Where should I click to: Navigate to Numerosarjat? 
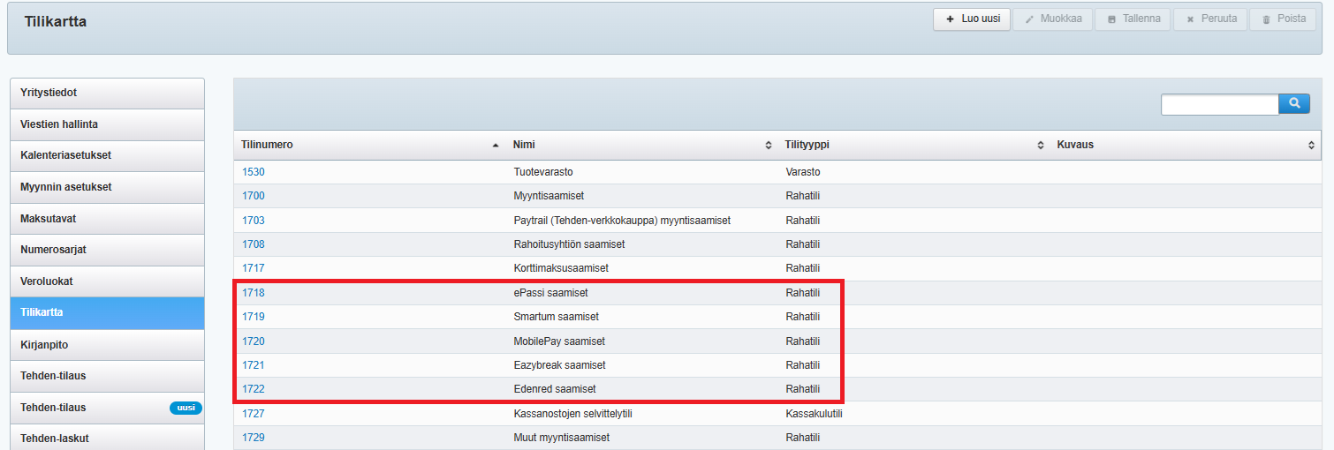107,250
